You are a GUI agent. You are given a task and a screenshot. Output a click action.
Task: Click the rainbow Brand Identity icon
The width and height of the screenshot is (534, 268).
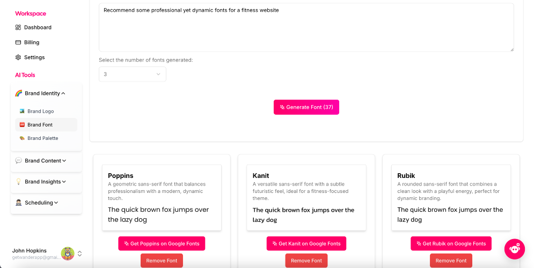[19, 93]
